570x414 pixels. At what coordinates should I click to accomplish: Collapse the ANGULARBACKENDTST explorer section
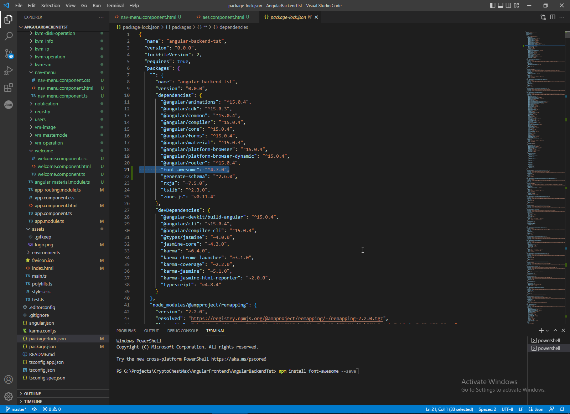pyautogui.click(x=63, y=27)
